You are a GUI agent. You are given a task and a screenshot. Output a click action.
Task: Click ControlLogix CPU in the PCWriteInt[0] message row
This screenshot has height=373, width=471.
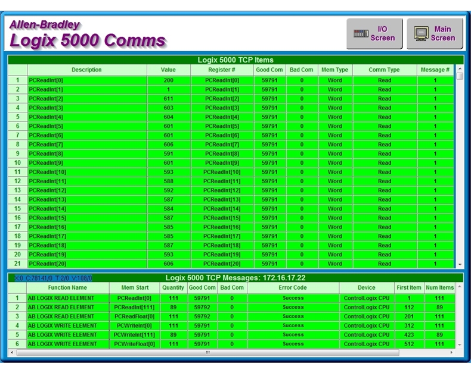tap(367, 325)
